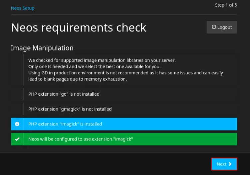Click the power icon on Logout
Viewport: 250px width, 175px height.
214,27
